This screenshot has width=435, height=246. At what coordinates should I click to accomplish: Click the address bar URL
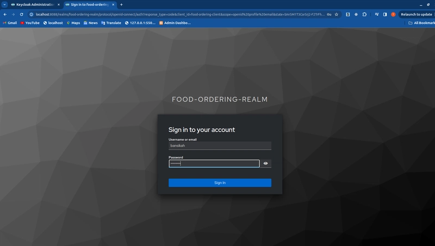180,15
